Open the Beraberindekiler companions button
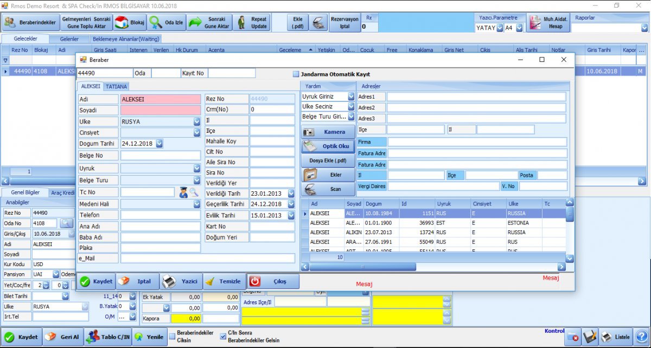 point(30,22)
